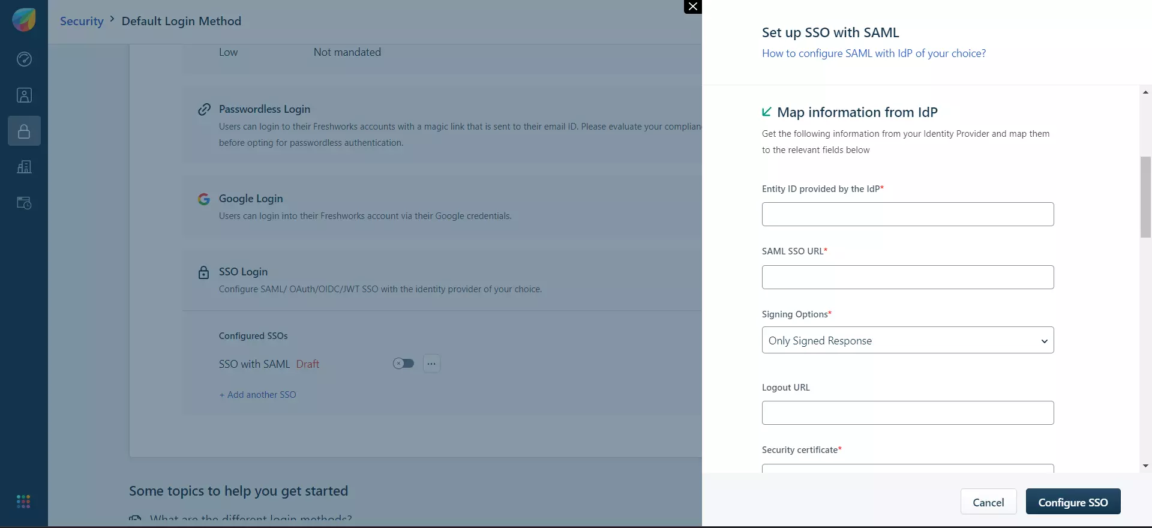
Task: Focus the Entity ID input field
Action: point(908,214)
